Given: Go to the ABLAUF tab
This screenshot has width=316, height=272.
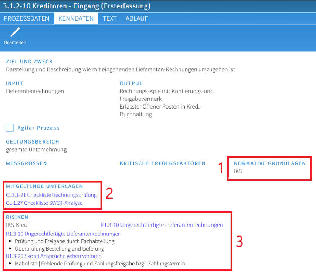Looking at the screenshot, I should (x=136, y=18).
